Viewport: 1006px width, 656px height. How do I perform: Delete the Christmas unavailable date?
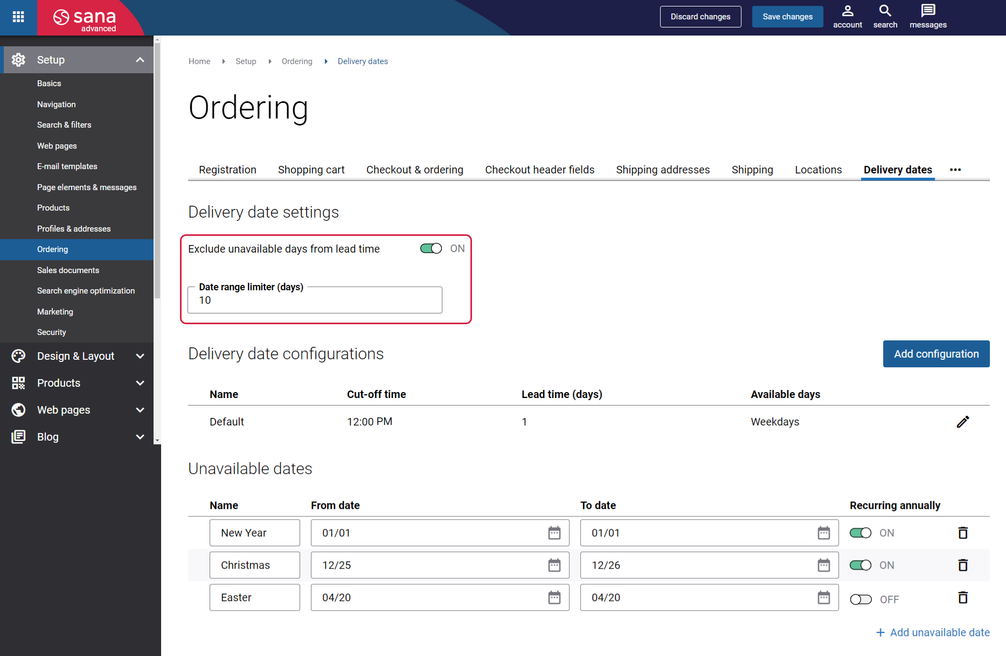pyautogui.click(x=963, y=565)
